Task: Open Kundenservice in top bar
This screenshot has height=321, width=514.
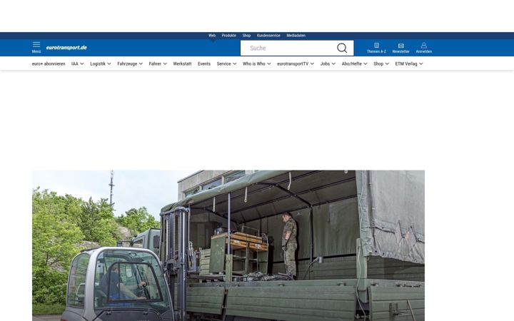Action: click(268, 36)
